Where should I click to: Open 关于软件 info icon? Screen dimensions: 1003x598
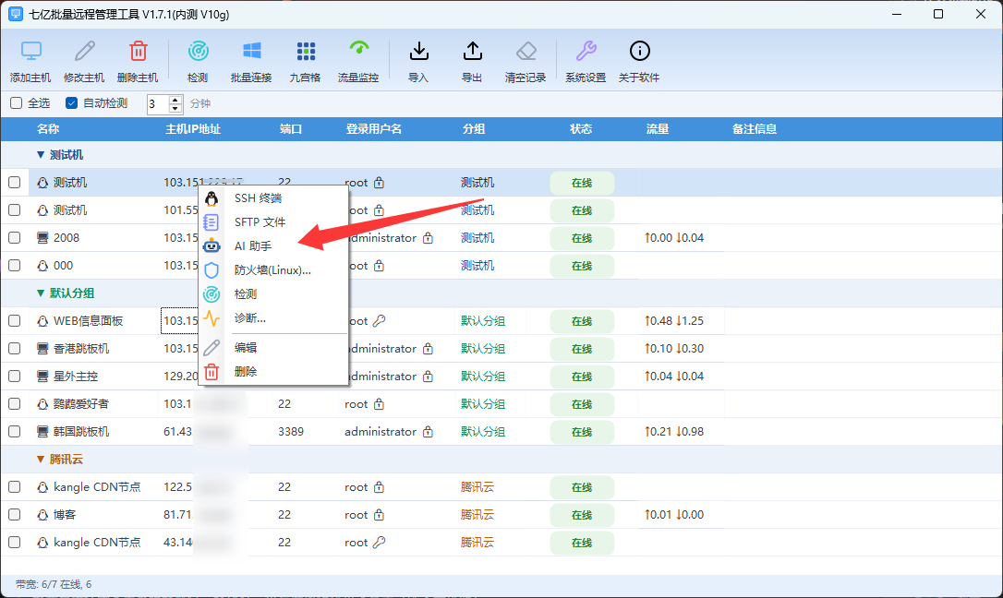tap(640, 51)
